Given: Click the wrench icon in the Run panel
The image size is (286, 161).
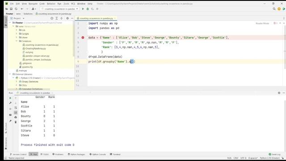Looking at the screenshot, I should 10,103.
